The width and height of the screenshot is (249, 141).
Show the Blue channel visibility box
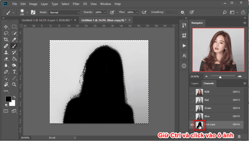coord(192,117)
